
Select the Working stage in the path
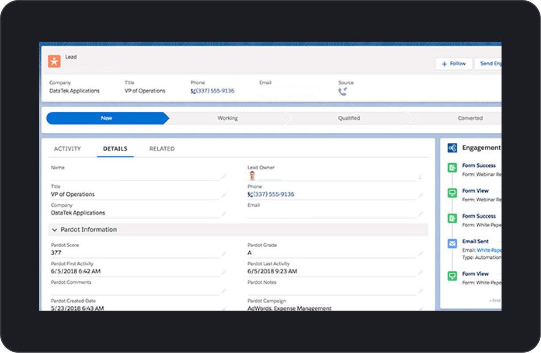click(x=228, y=118)
